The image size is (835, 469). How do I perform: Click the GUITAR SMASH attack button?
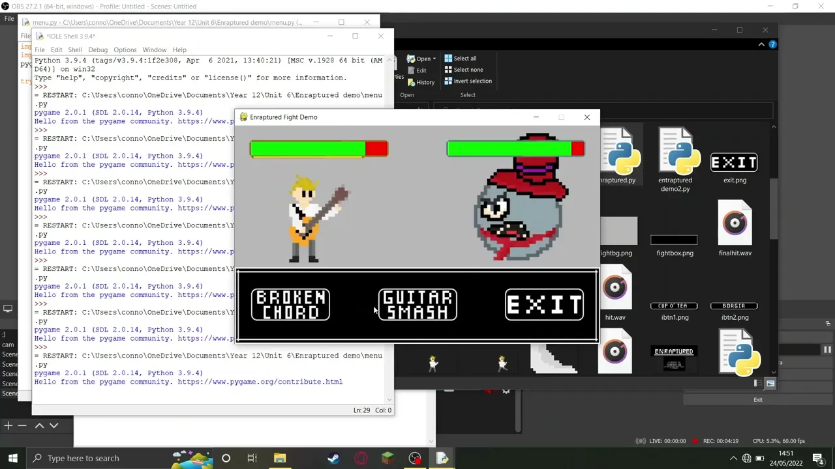pyautogui.click(x=417, y=305)
